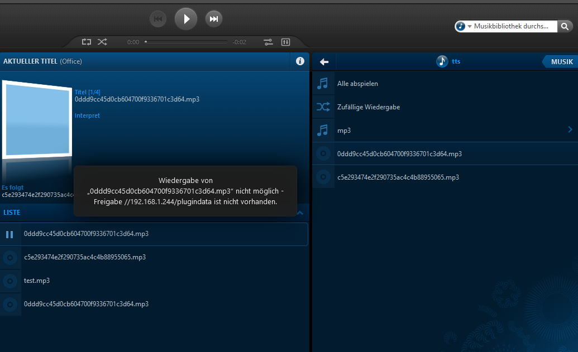
Task: Click the magnifier search button
Action: 565,26
